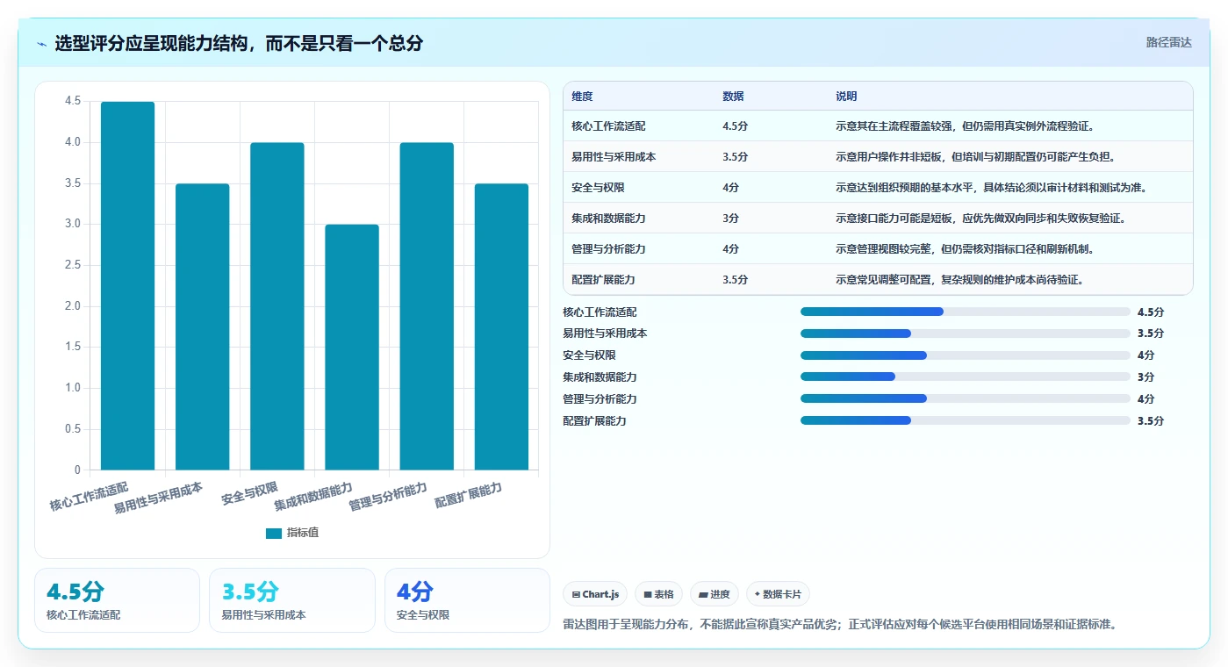Select the 核心工作流适配 bar in the chart
Viewport: 1228px width, 667px height.
point(128,286)
